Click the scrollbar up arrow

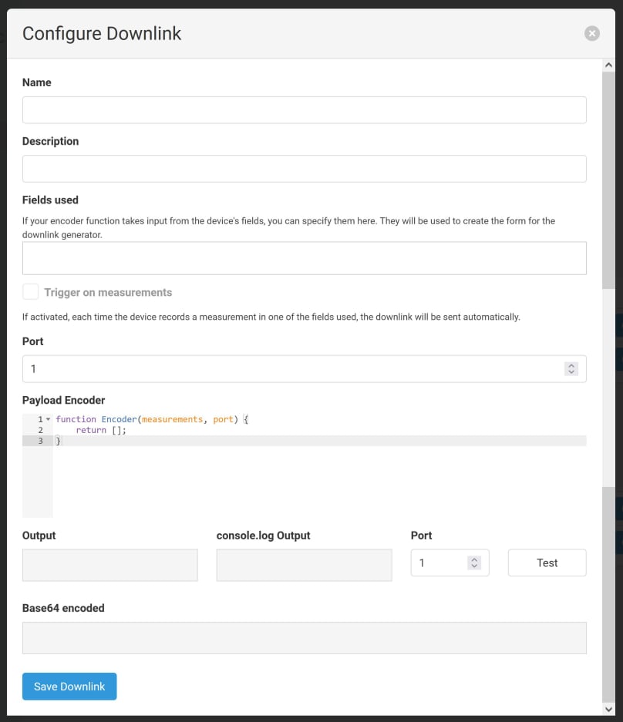608,64
